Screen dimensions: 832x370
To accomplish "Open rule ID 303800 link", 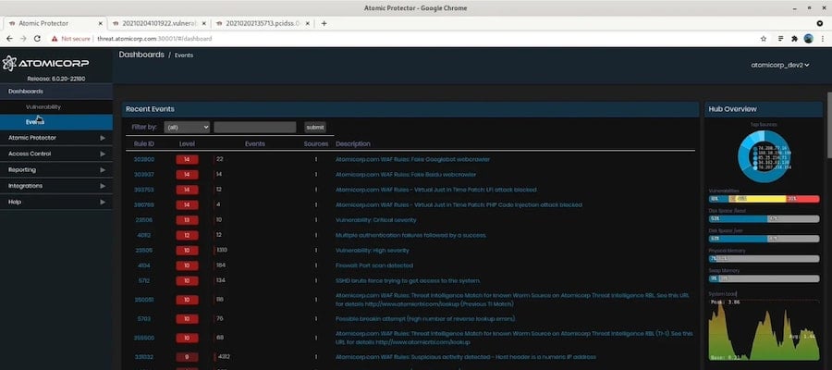I will point(144,159).
